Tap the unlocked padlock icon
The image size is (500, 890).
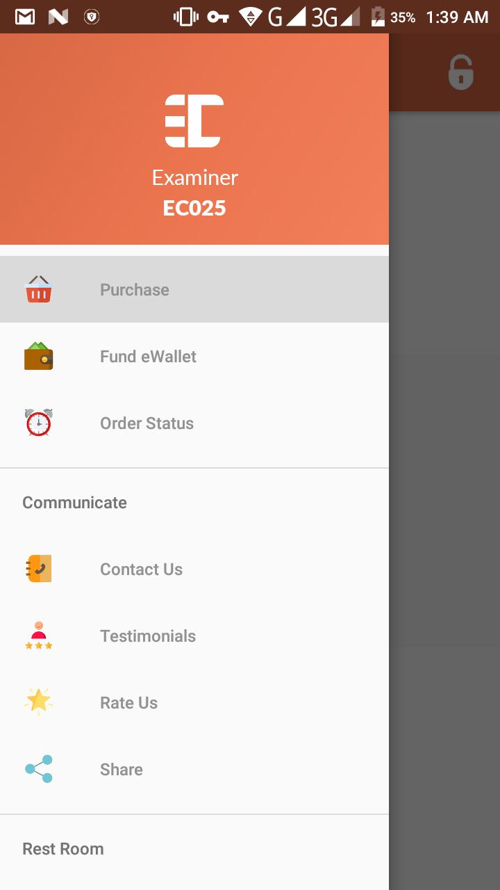(460, 72)
